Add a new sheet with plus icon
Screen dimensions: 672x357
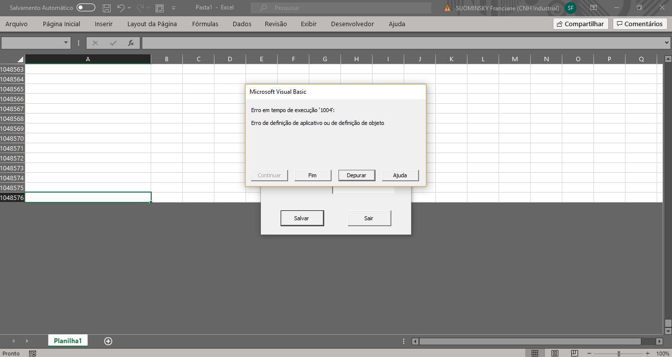coord(108,341)
